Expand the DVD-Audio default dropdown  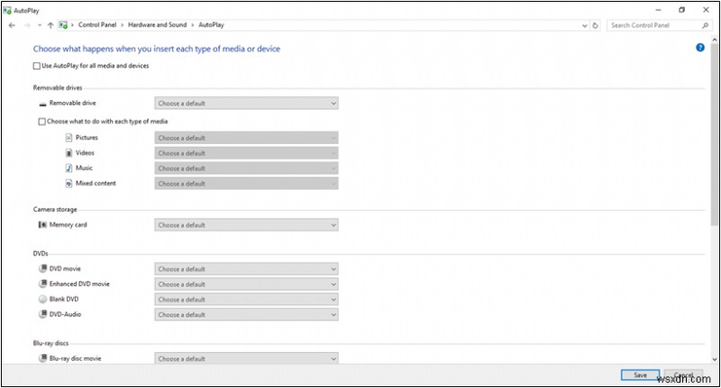pyautogui.click(x=246, y=314)
